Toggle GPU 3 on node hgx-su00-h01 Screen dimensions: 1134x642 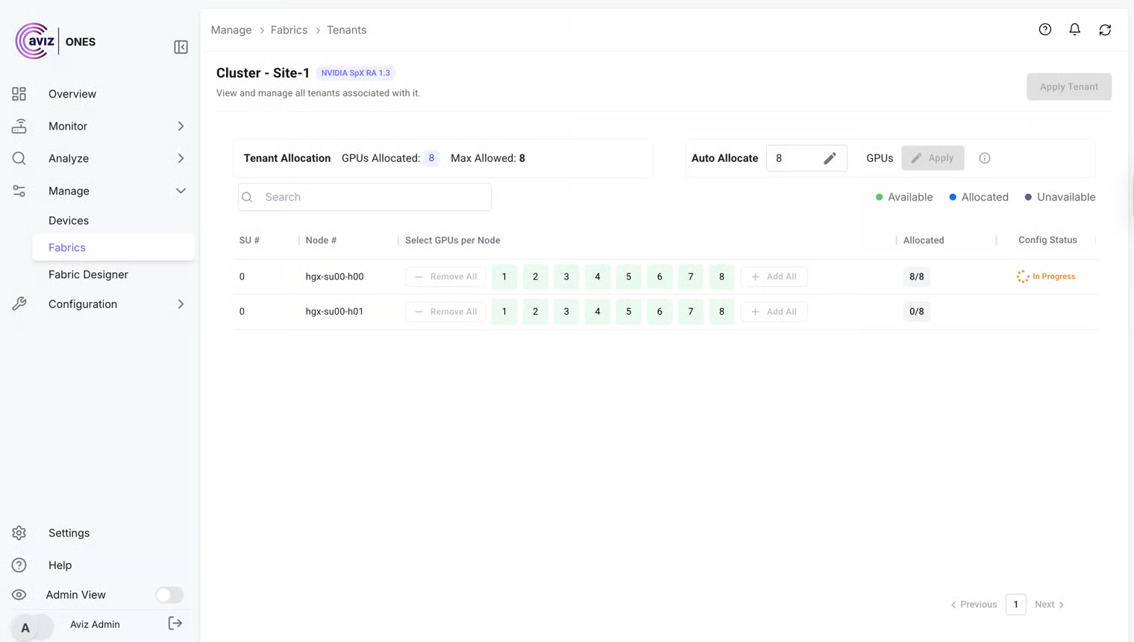[x=566, y=312]
